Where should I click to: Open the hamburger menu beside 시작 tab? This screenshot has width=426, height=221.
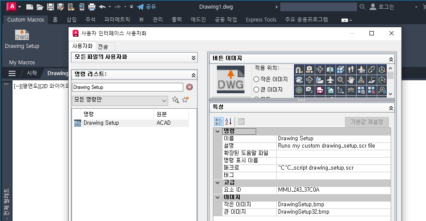pyautogui.click(x=12, y=73)
